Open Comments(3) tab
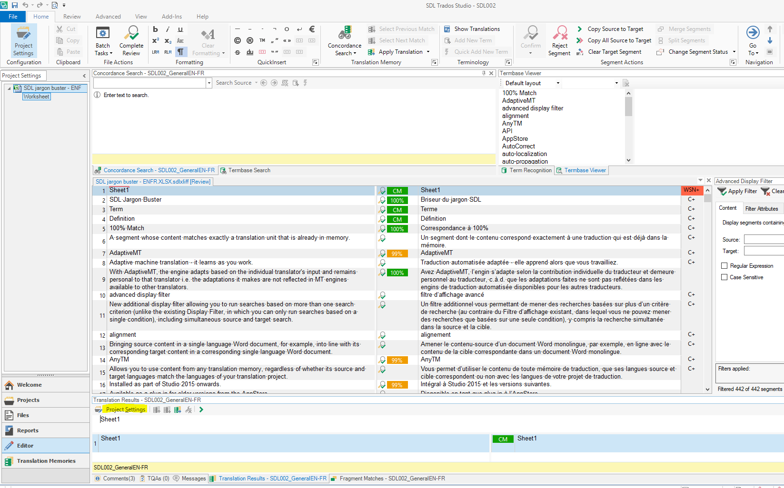 tap(115, 478)
